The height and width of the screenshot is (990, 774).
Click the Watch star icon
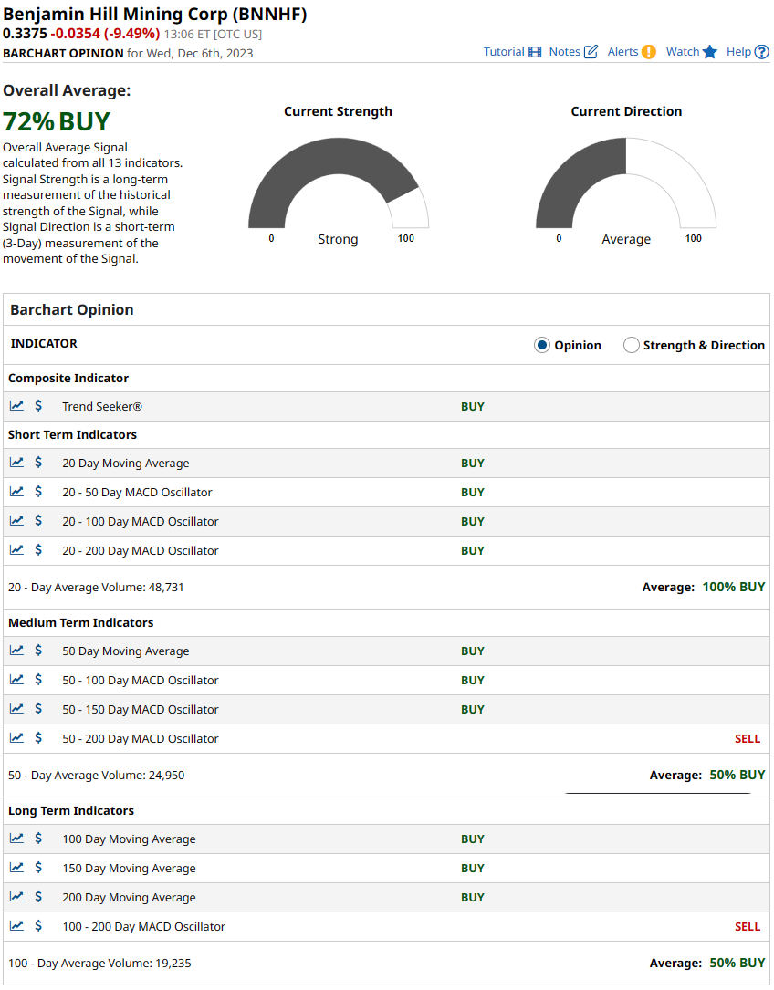(x=710, y=52)
